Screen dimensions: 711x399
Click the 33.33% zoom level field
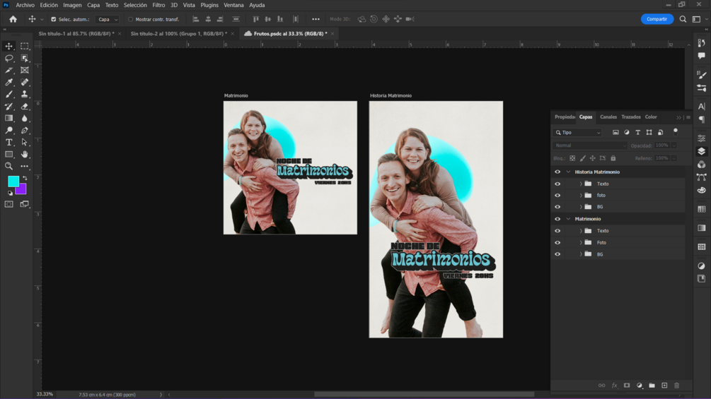click(x=44, y=394)
